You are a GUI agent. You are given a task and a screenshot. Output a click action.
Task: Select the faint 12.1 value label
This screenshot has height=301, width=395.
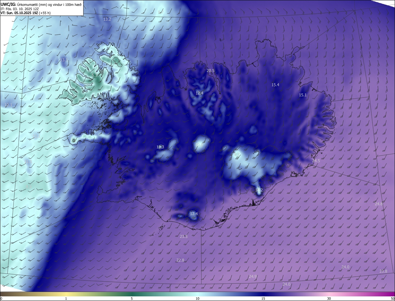click(8, 105)
